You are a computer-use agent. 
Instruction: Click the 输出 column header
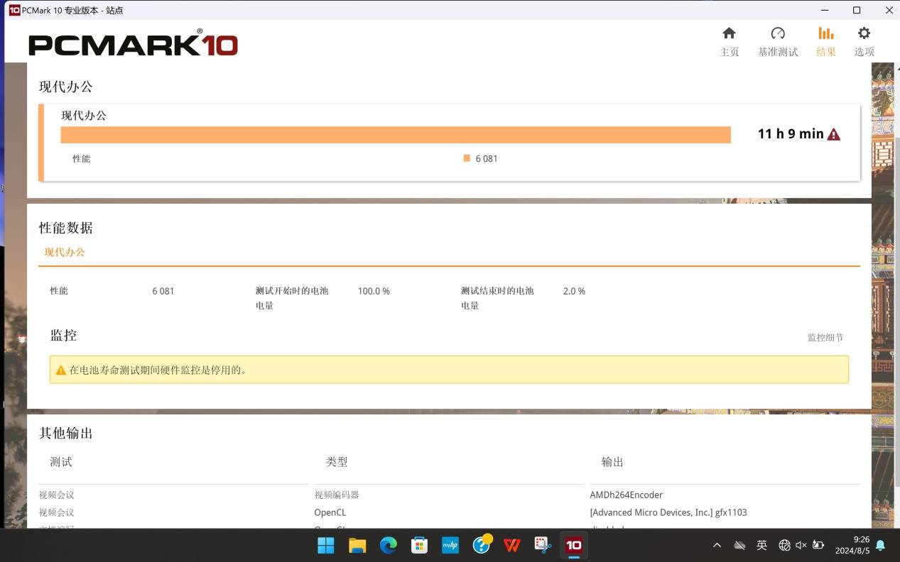click(612, 462)
